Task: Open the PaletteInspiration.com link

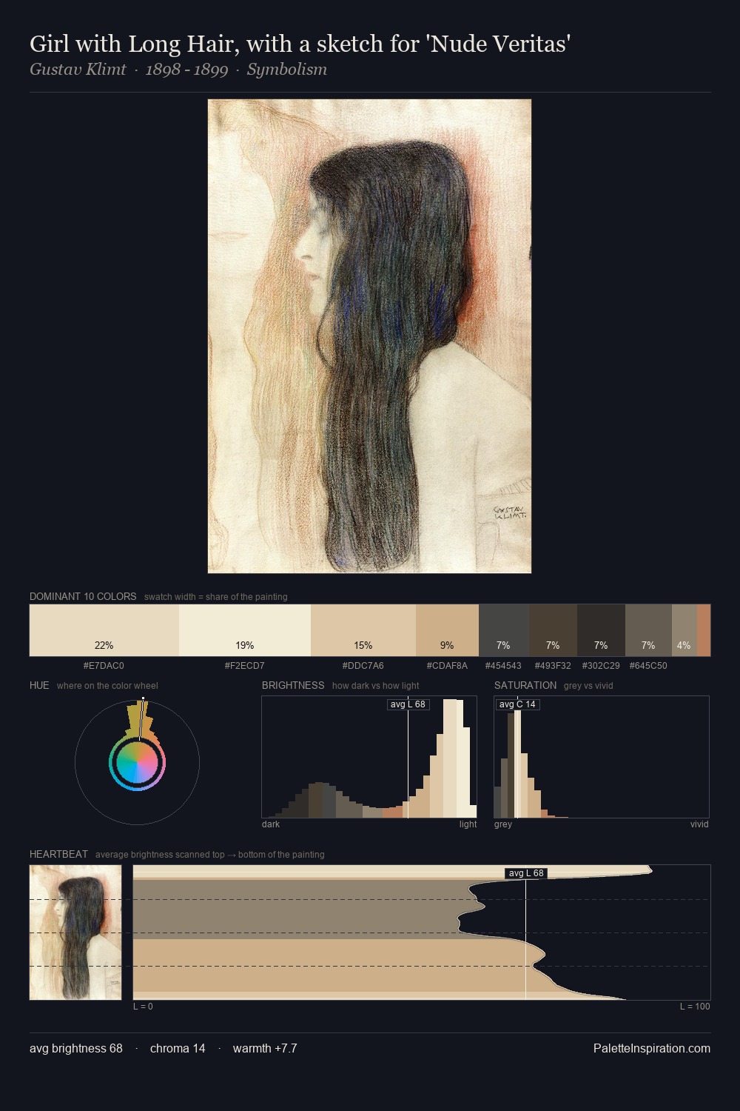Action: pyautogui.click(x=652, y=1048)
